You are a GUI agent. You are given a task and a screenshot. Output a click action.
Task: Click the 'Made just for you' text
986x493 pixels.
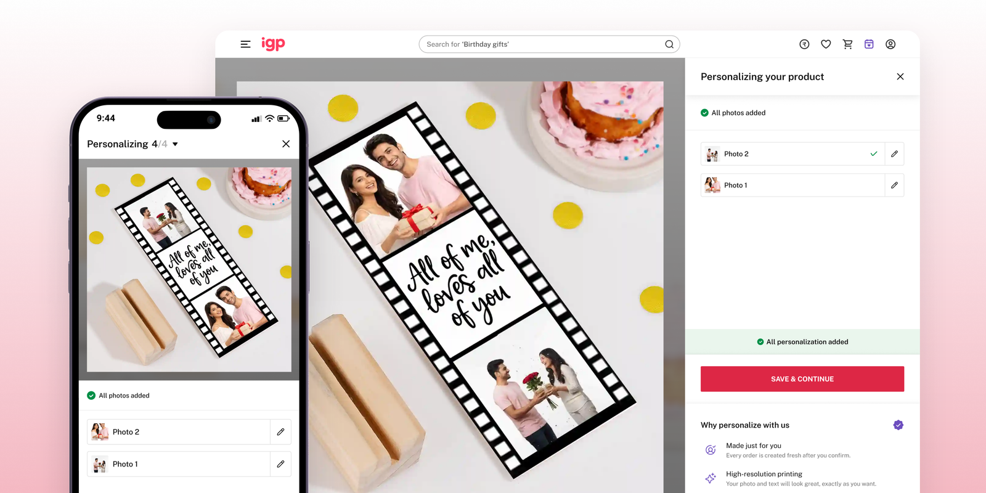[754, 446]
